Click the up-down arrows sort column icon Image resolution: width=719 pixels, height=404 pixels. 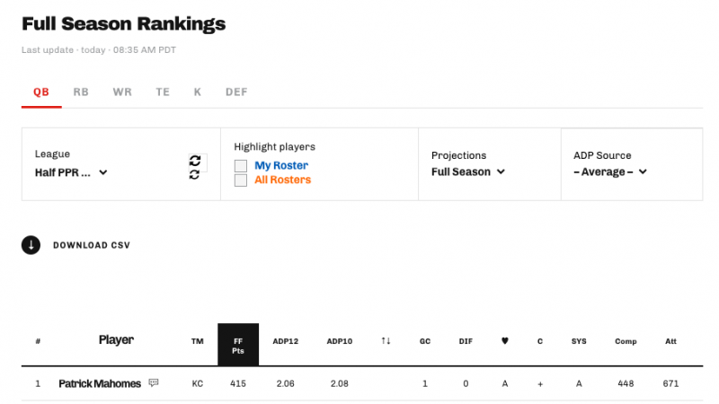click(x=386, y=341)
